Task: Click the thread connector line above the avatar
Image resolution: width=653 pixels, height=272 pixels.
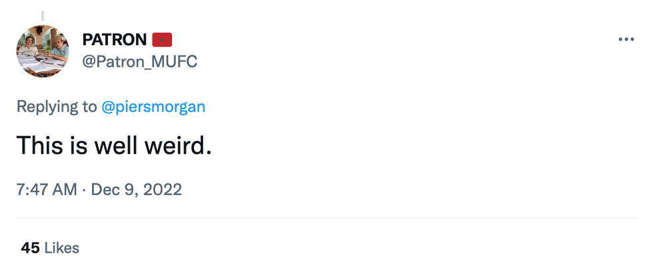Action: pyautogui.click(x=43, y=15)
